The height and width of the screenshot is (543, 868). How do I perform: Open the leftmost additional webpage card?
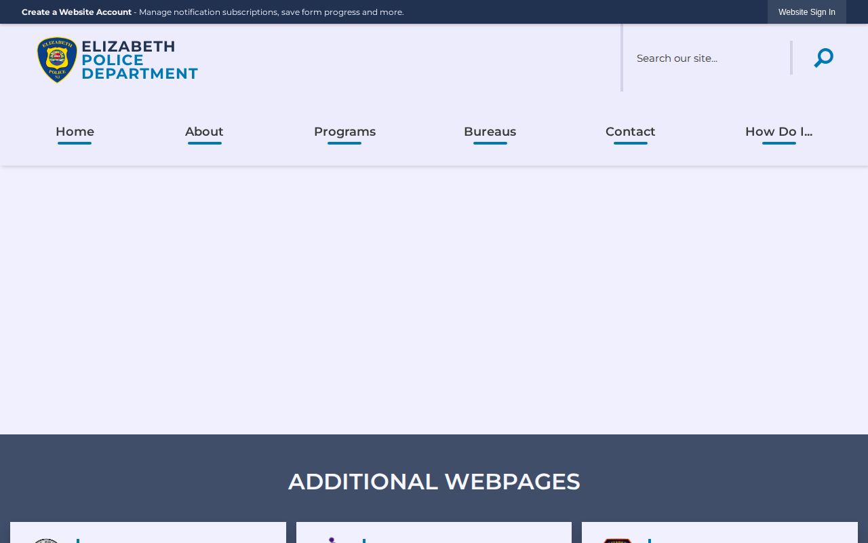pos(148,533)
